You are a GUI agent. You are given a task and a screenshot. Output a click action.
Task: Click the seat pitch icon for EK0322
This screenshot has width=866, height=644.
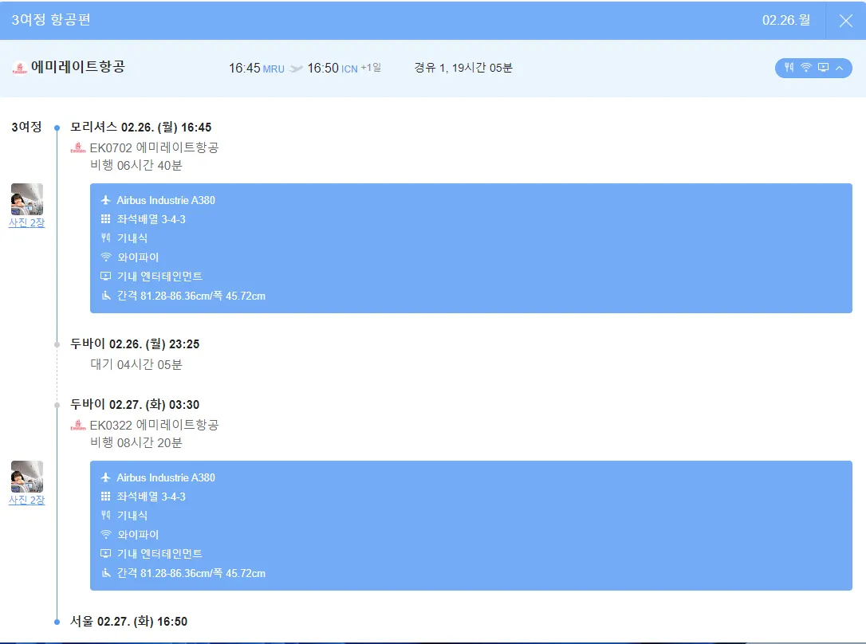pyautogui.click(x=106, y=573)
